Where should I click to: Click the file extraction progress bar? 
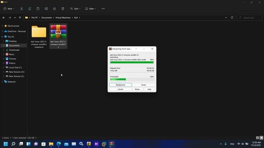tap(132, 62)
